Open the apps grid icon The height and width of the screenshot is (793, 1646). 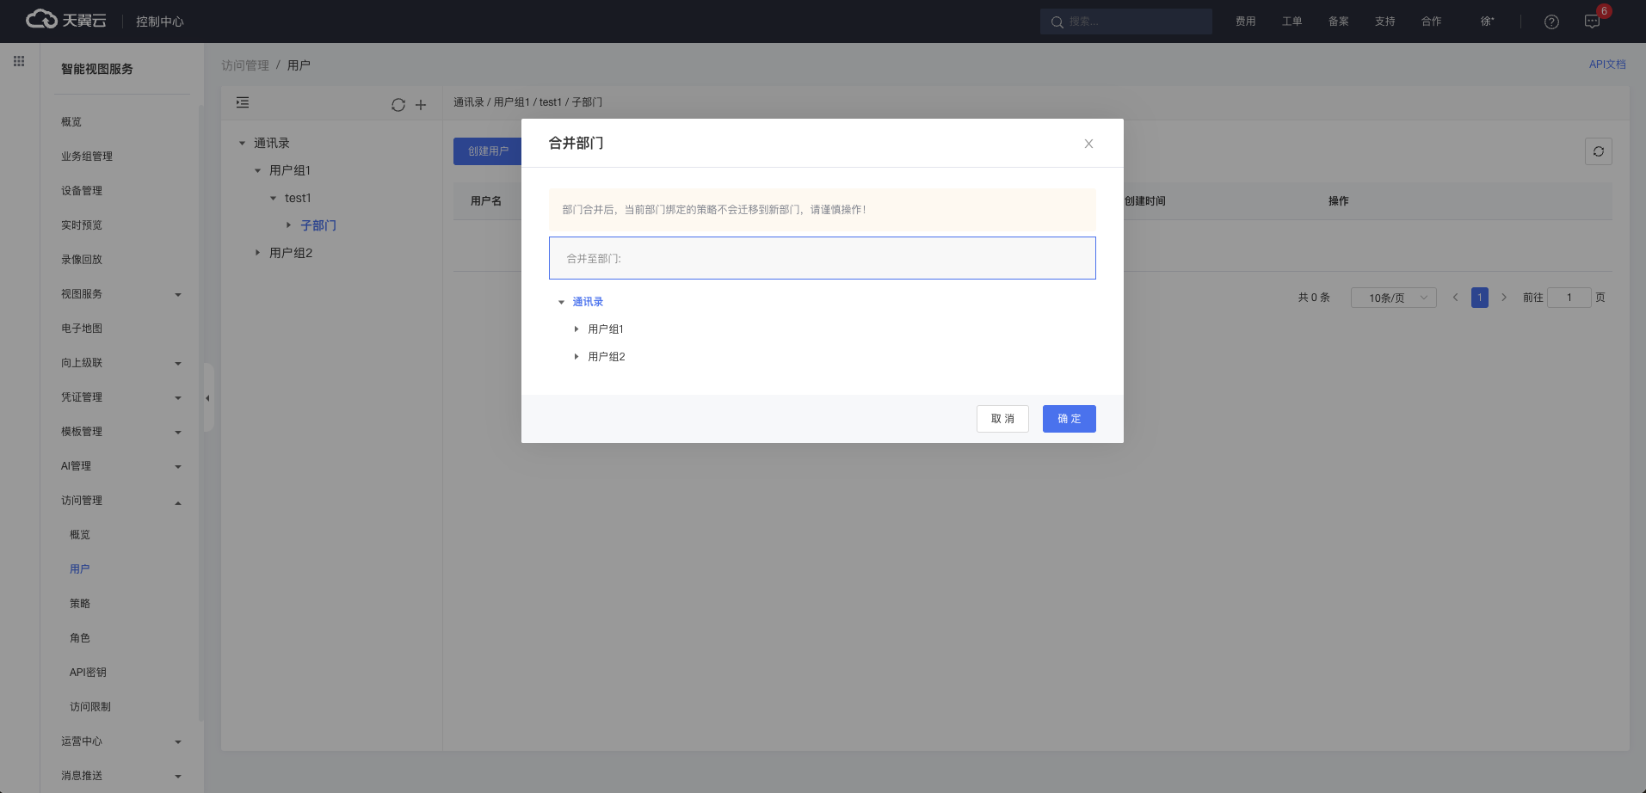point(19,62)
